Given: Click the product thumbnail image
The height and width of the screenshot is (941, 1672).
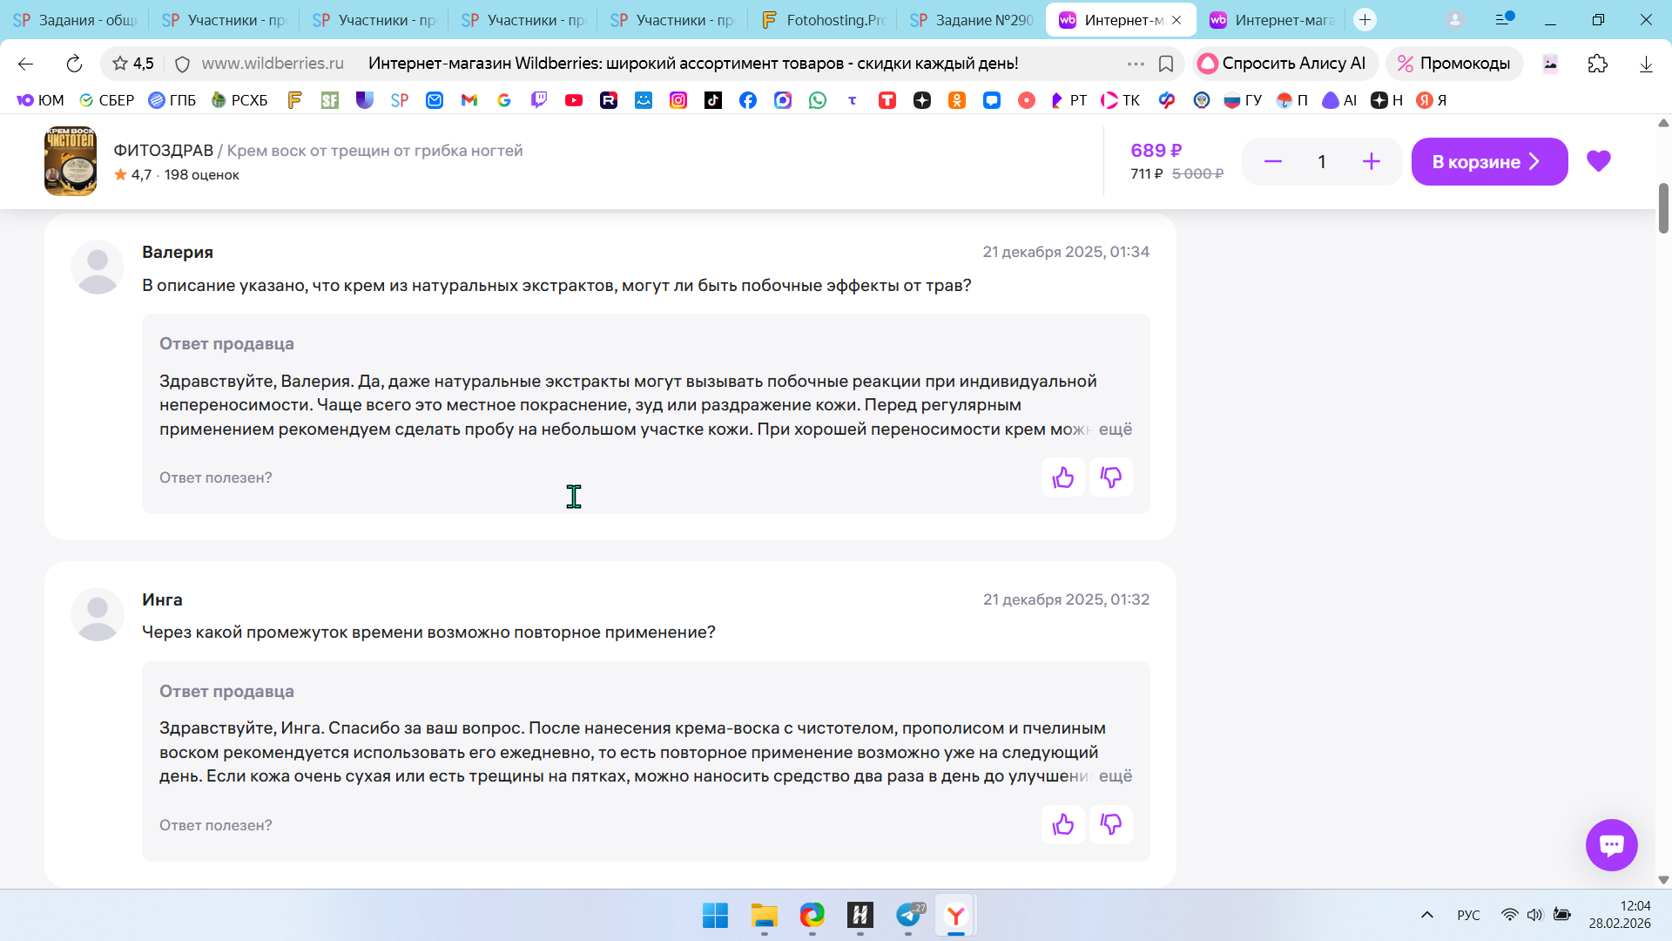Looking at the screenshot, I should 71,161.
